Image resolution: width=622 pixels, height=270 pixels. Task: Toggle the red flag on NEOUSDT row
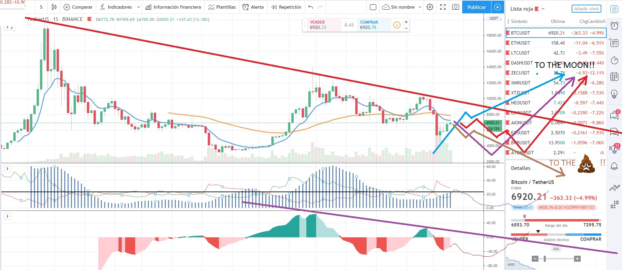coord(508,103)
